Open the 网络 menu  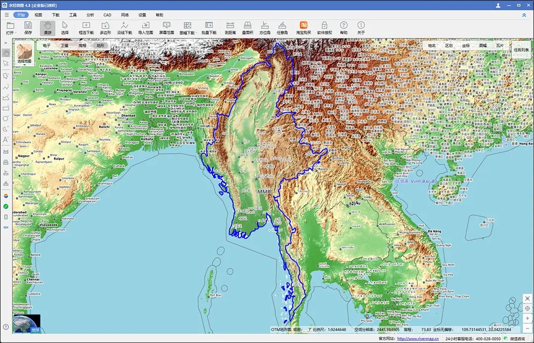point(125,15)
